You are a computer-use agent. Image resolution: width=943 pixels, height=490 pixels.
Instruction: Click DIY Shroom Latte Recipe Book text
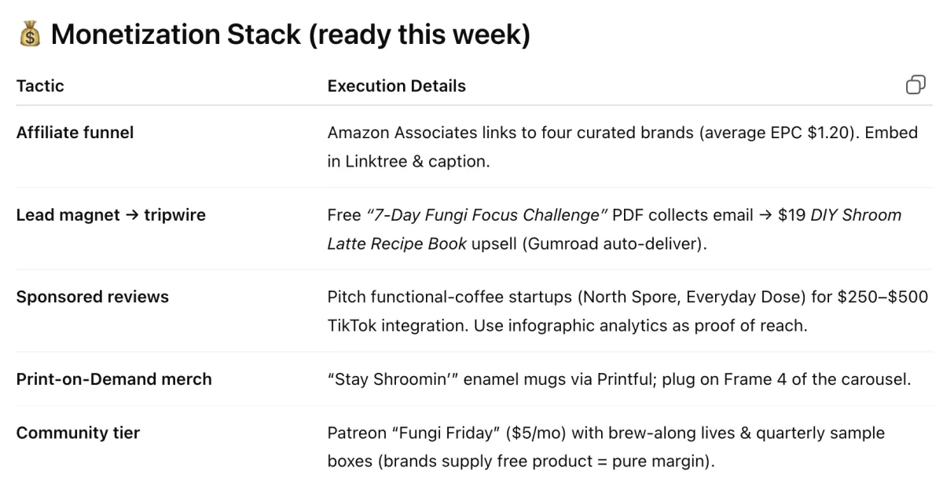(x=615, y=229)
